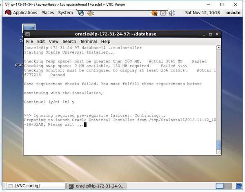Open the terminal File menu
Screen dimensions: 245x192
tap(29, 42)
